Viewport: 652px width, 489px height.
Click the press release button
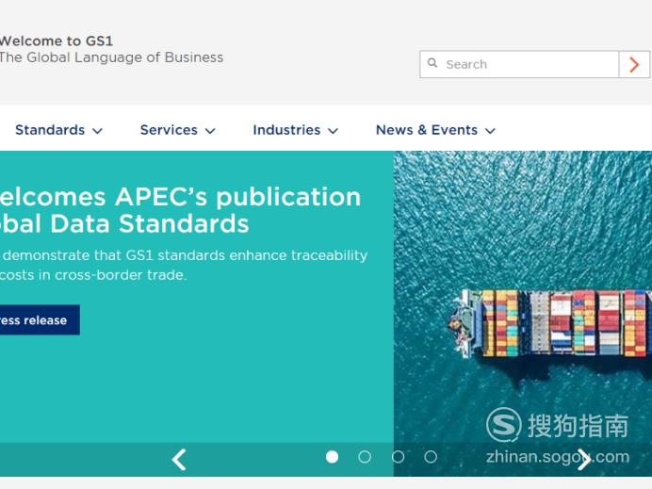[40, 320]
